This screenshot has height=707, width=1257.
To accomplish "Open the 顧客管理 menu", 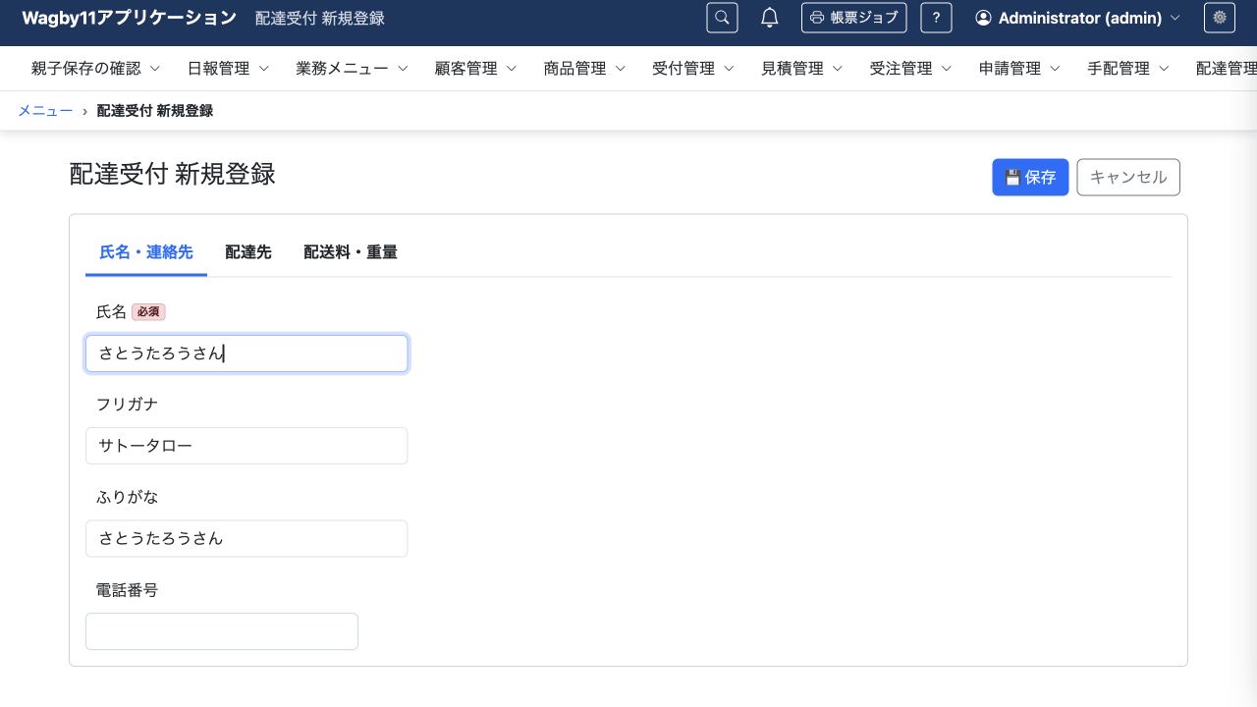I will 475,69.
